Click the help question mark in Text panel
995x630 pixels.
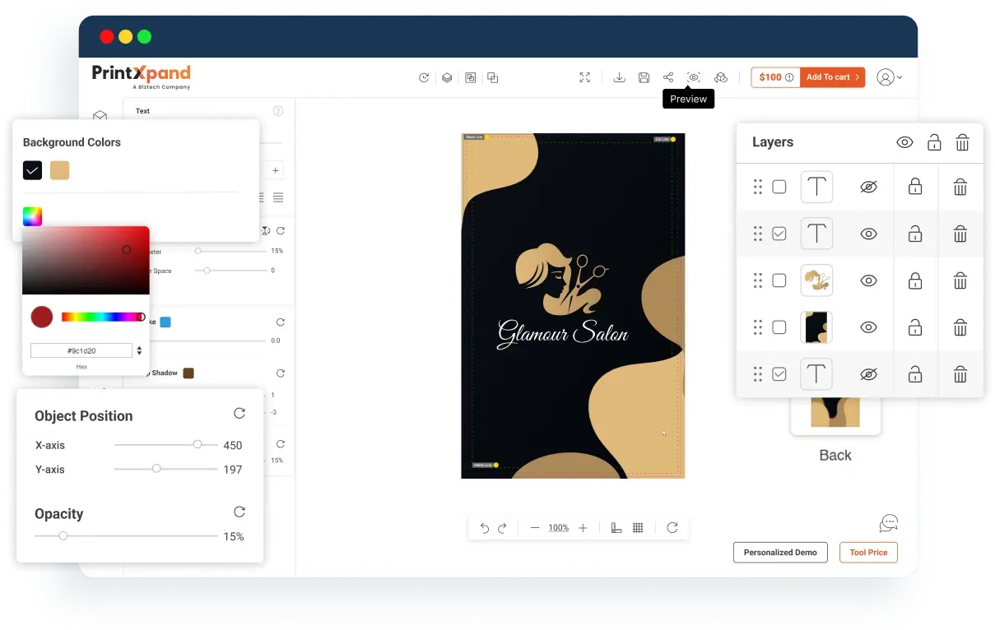point(278,111)
